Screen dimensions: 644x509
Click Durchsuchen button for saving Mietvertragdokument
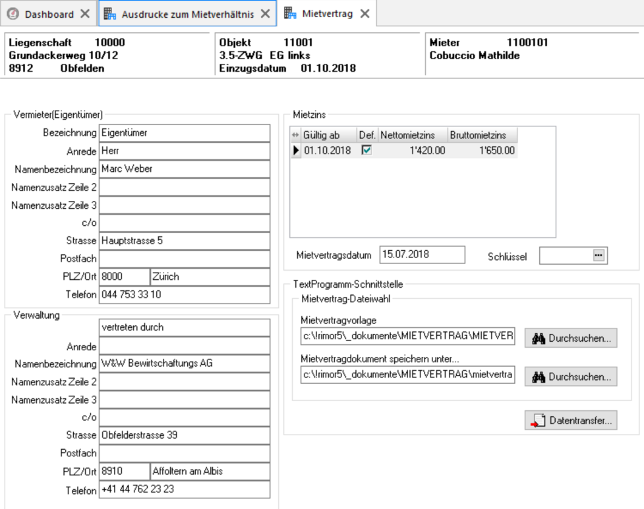pyautogui.click(x=570, y=377)
